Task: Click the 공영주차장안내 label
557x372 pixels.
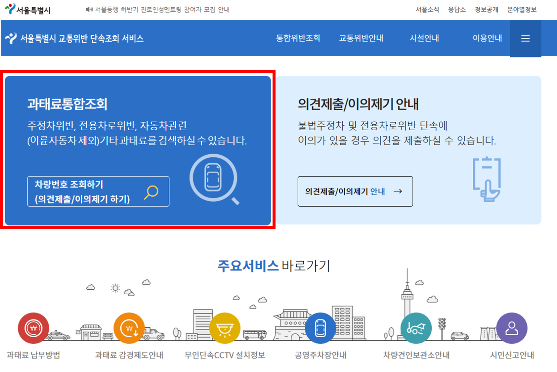Action: click(321, 355)
